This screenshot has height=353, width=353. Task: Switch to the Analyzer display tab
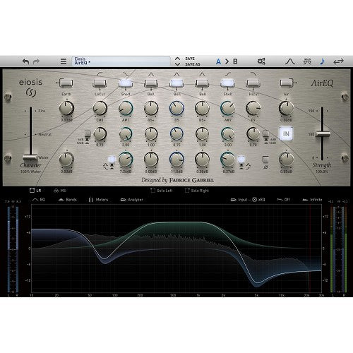132,200
